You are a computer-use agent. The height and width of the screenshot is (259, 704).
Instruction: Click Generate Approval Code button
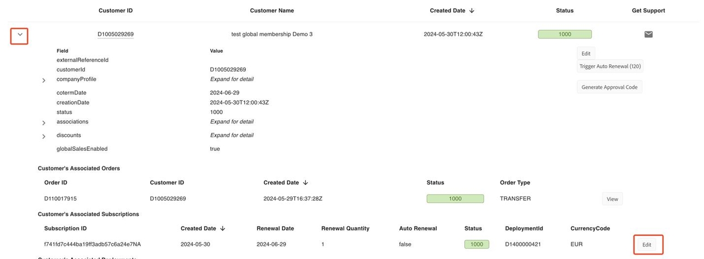(x=609, y=87)
